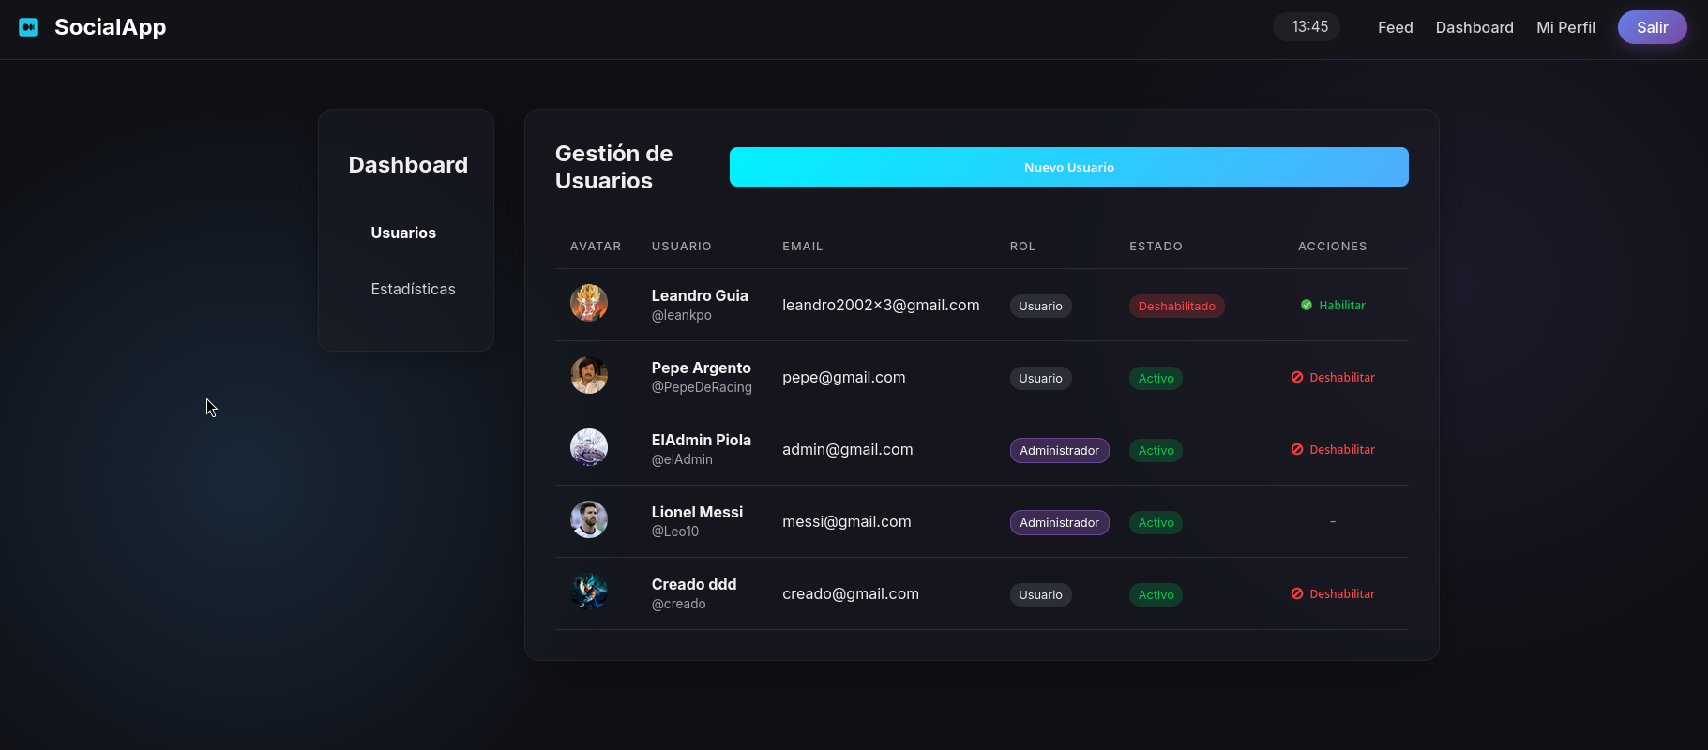Click the 13:45 clock badge

(x=1307, y=26)
